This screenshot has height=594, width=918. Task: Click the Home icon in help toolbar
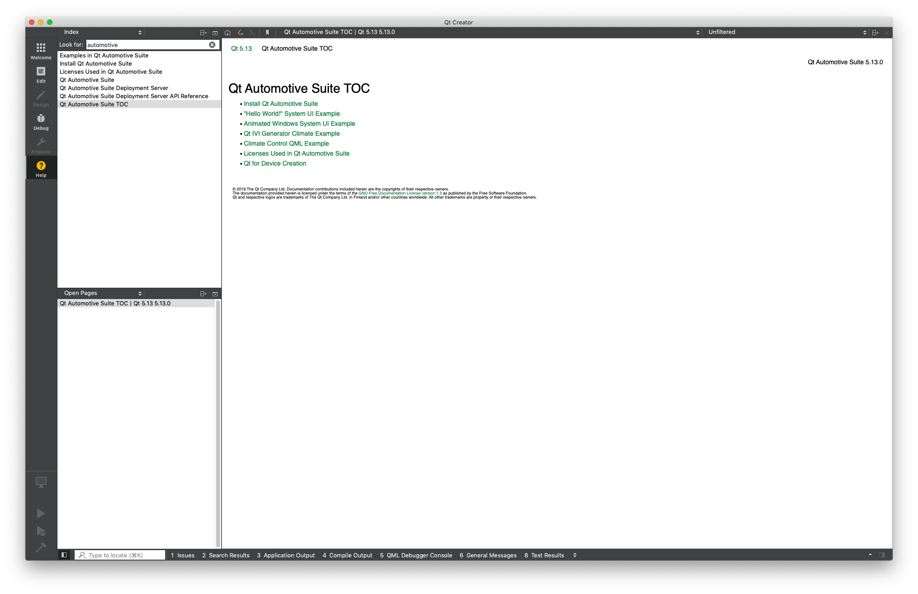click(228, 33)
